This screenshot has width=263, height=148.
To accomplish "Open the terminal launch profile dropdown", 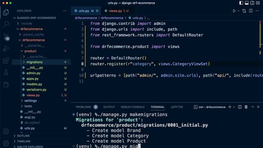I will pyautogui.click(x=234, y=107).
